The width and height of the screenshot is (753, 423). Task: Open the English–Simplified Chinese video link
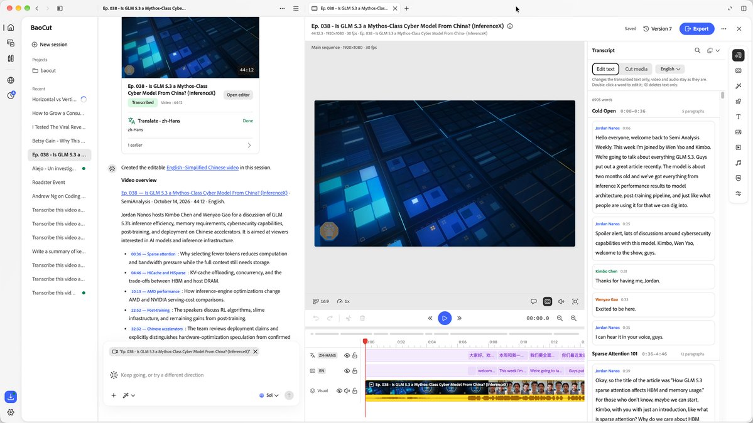pyautogui.click(x=202, y=168)
